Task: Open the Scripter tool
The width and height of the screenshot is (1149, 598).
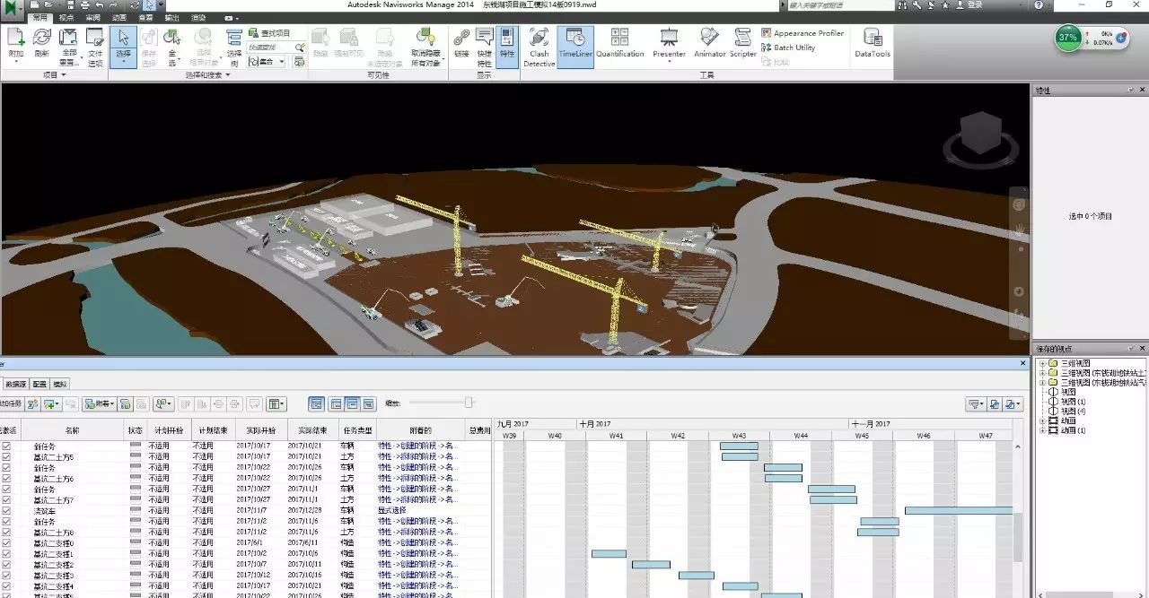Action: point(742,47)
